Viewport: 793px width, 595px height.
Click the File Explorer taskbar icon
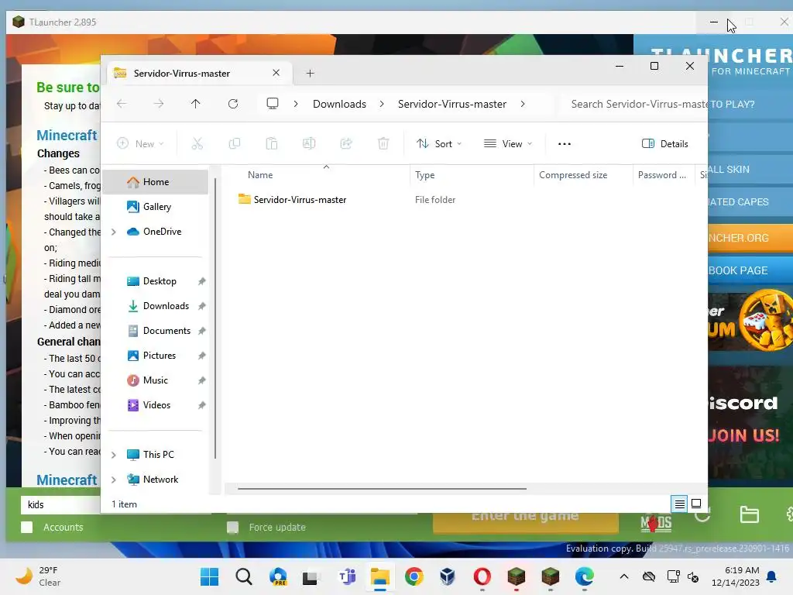click(x=379, y=576)
